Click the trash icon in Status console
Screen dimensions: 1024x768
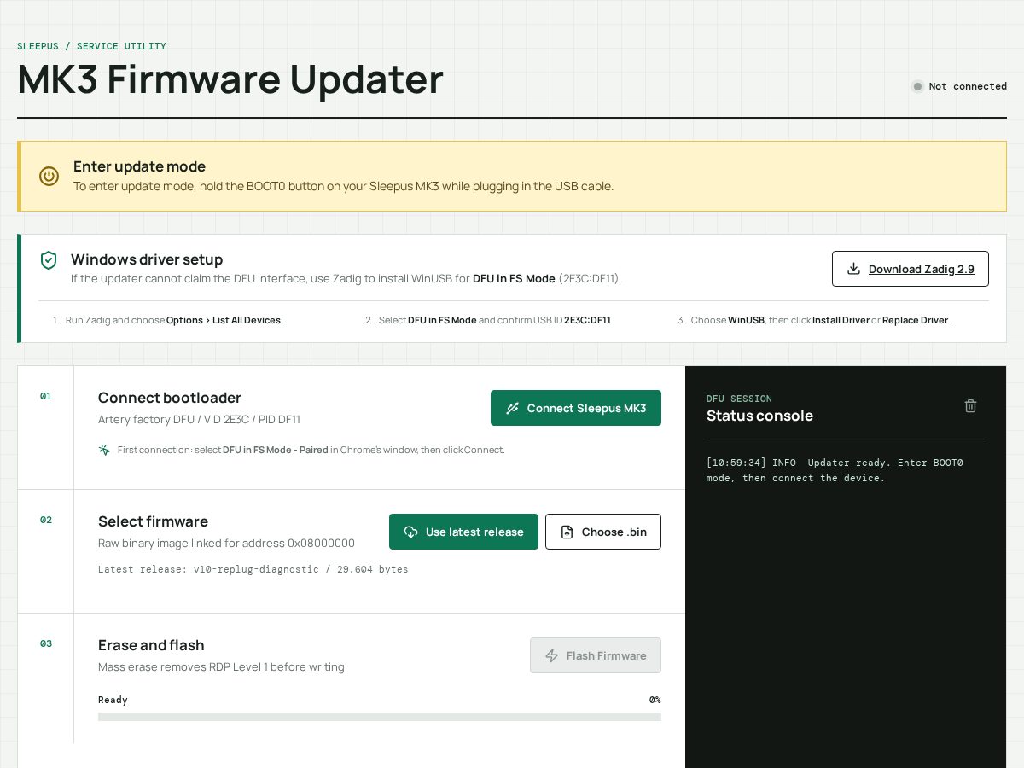[970, 406]
